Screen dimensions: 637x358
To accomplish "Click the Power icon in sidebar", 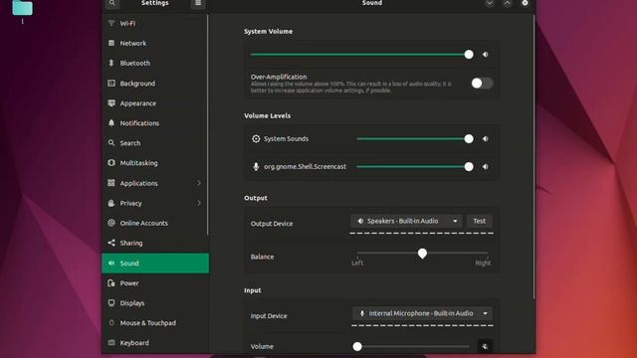I will [111, 282].
